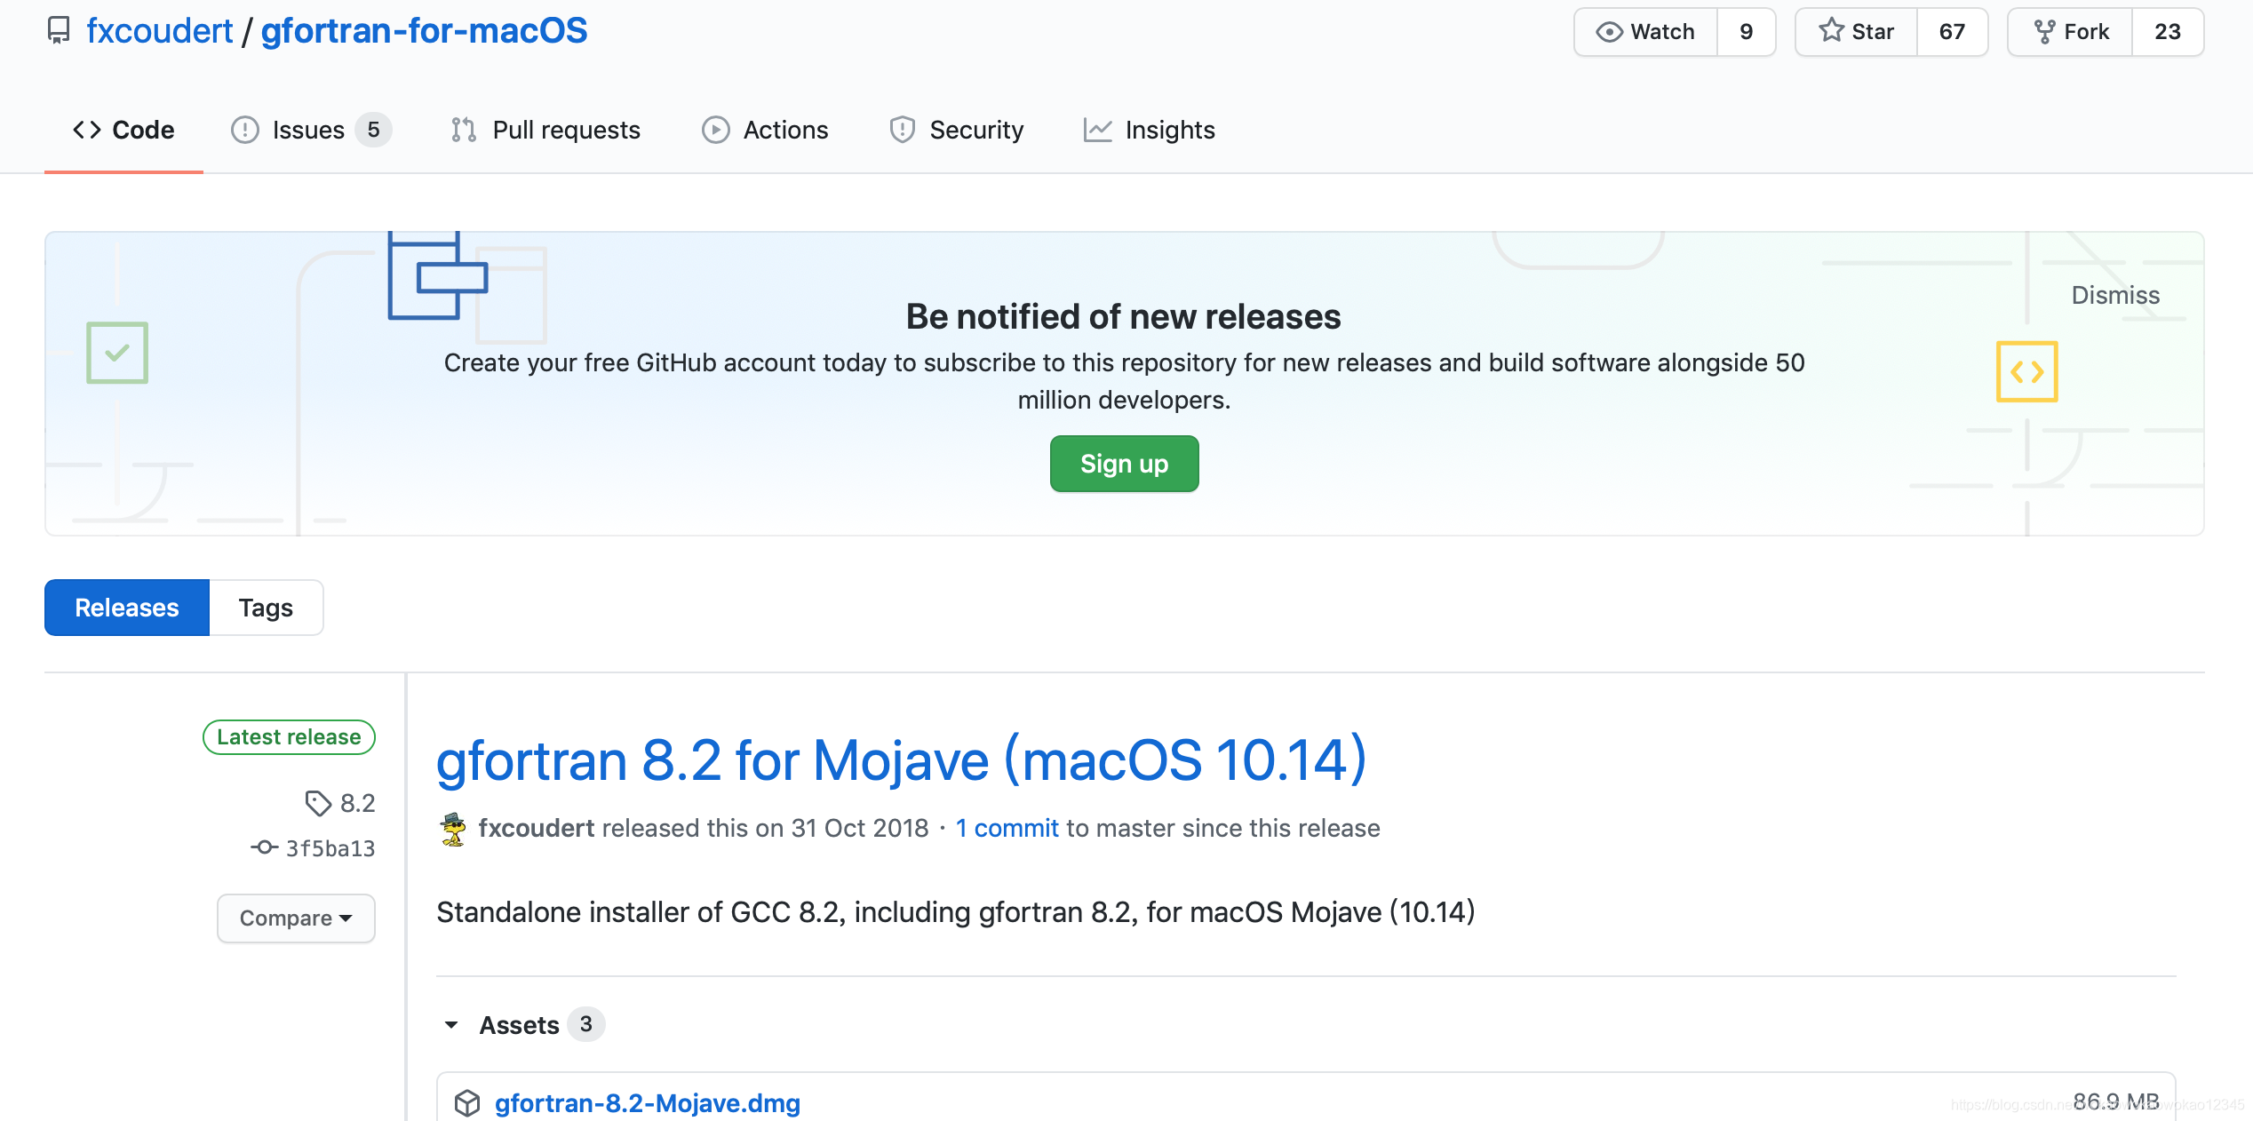Switch to the Tags tab
The height and width of the screenshot is (1121, 2253).
pyautogui.click(x=266, y=608)
